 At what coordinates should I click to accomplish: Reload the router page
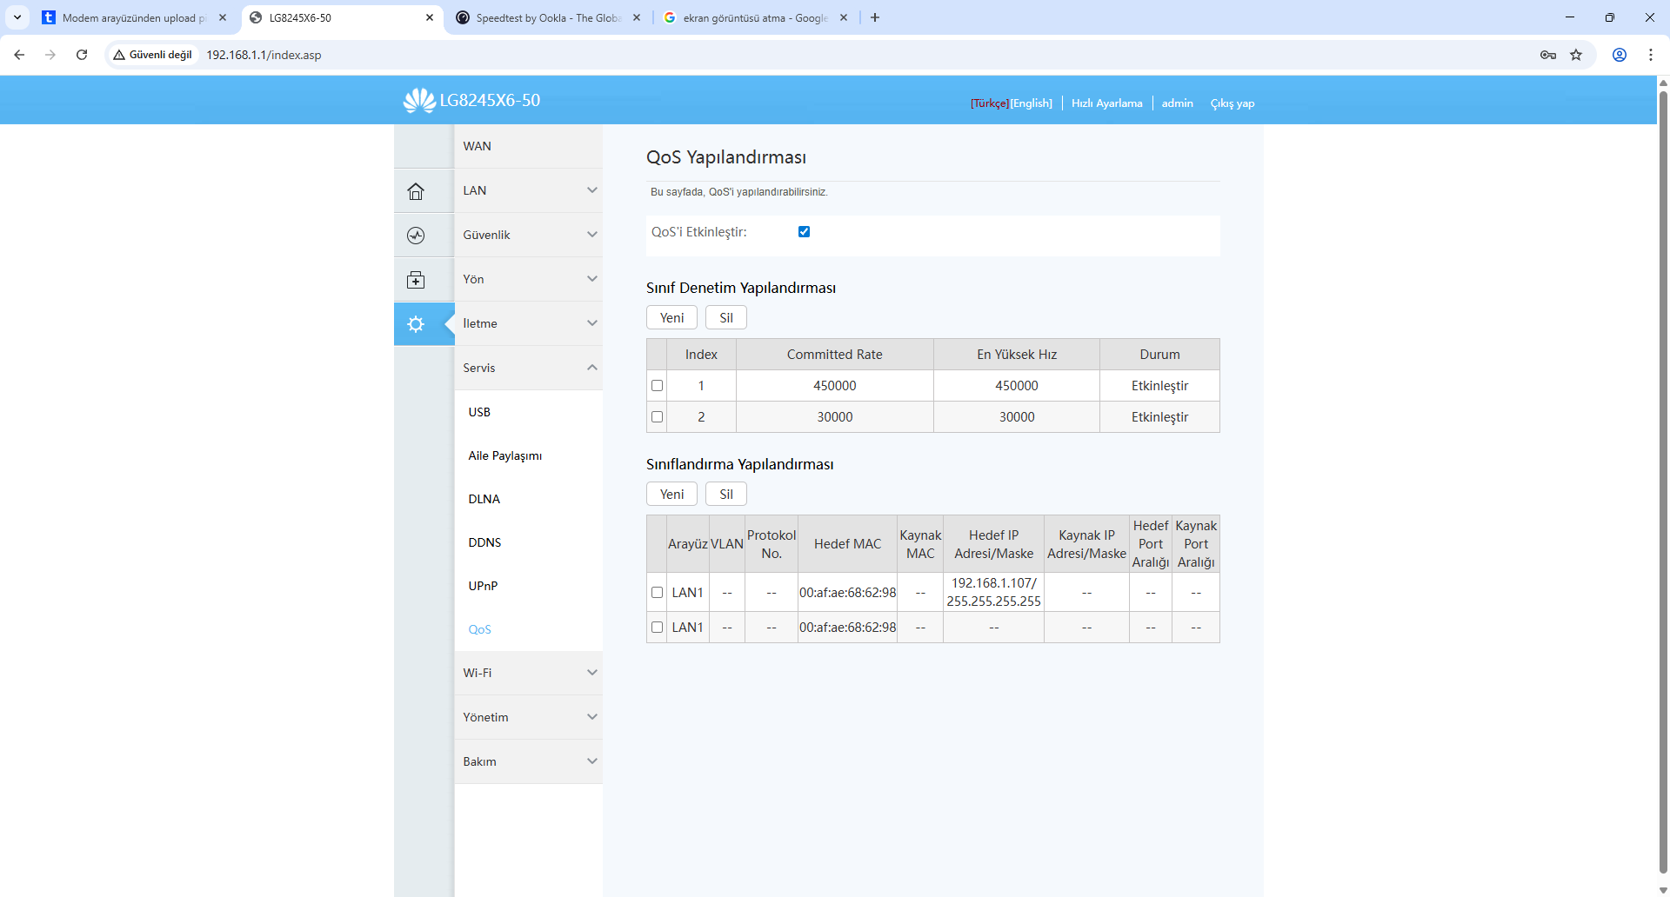(x=82, y=55)
